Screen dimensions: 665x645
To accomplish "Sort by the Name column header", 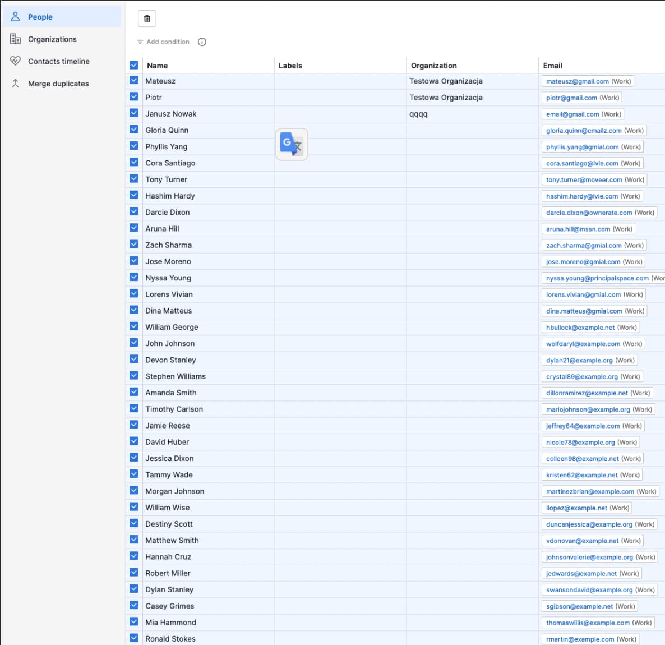I will pos(158,66).
